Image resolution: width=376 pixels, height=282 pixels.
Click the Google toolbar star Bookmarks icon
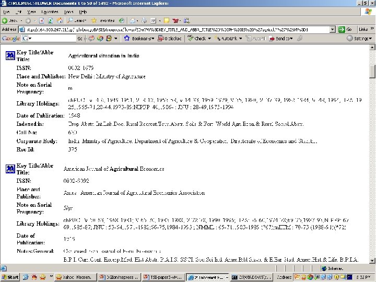(127, 38)
